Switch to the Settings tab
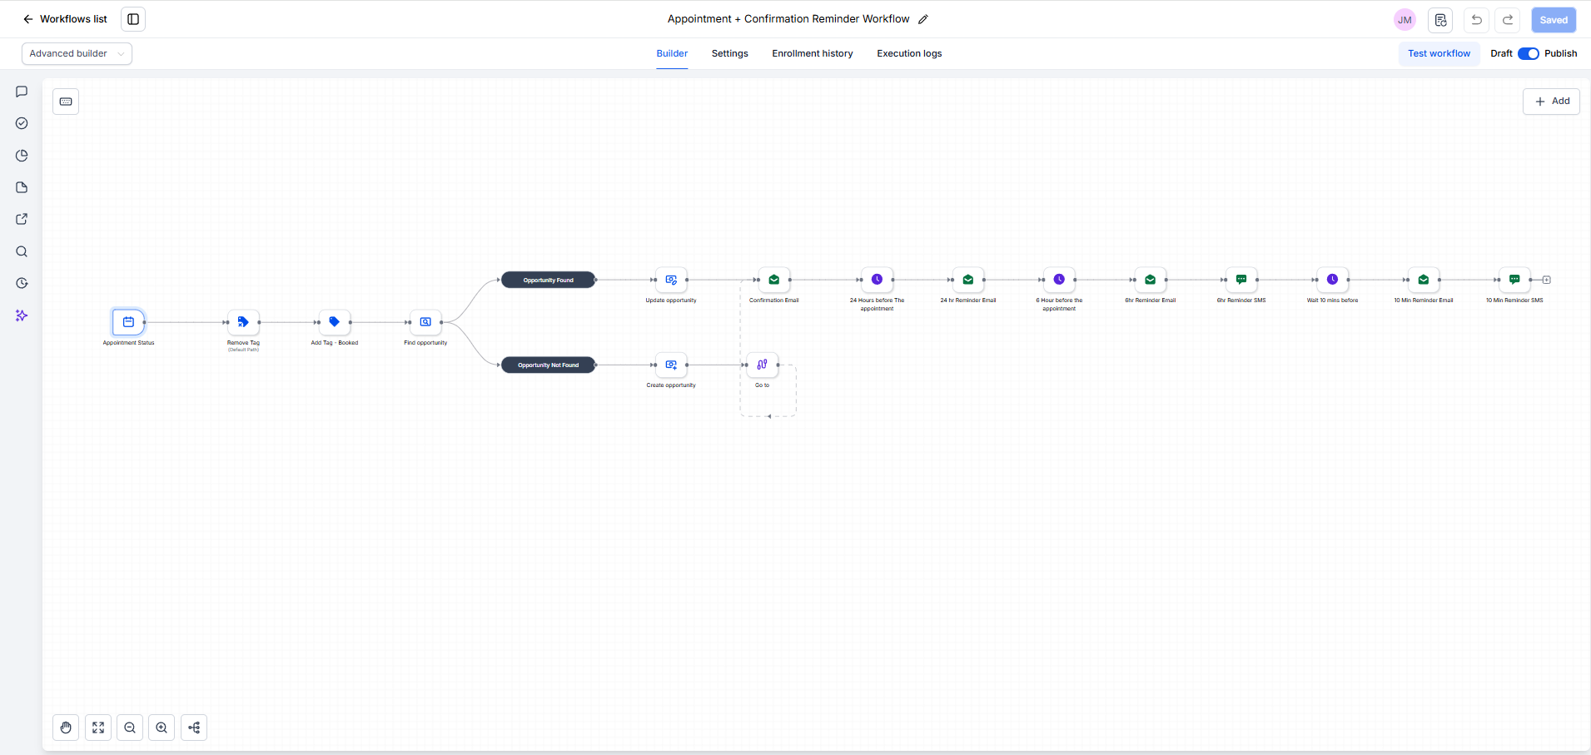Viewport: 1591px width, 755px height. [x=729, y=53]
